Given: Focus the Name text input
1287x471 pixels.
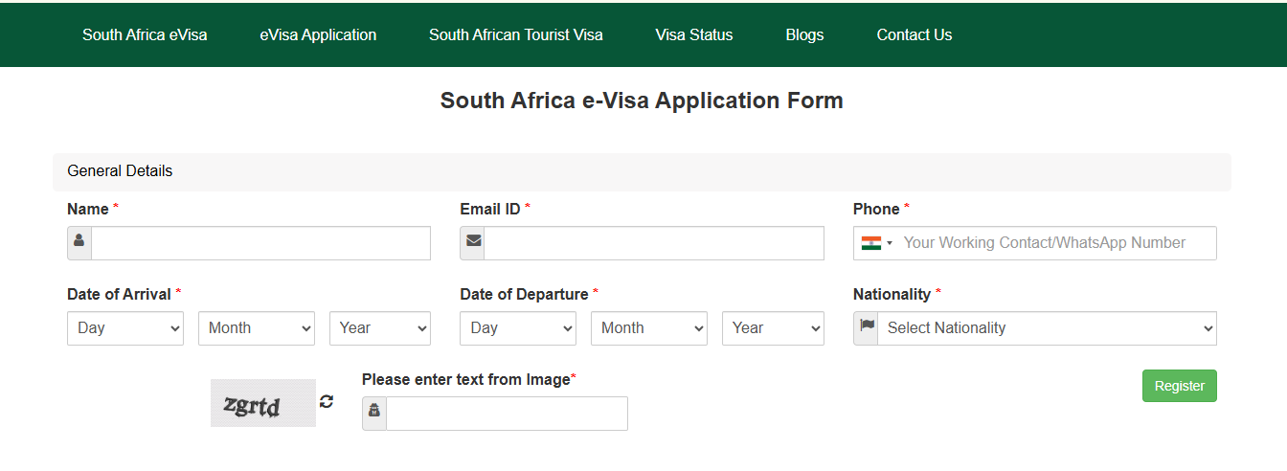Looking at the screenshot, I should (260, 243).
